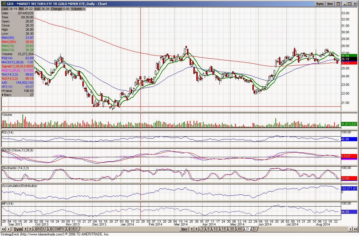Click the EMA(50) row in data box

coord(18,38)
